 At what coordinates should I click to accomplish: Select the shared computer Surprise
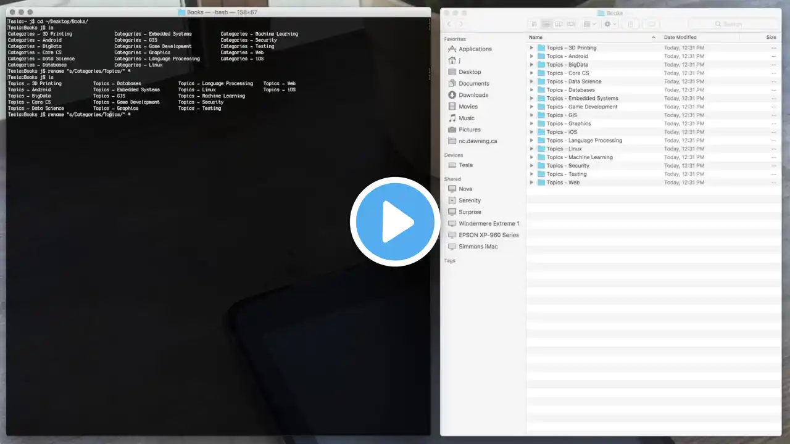pos(470,212)
